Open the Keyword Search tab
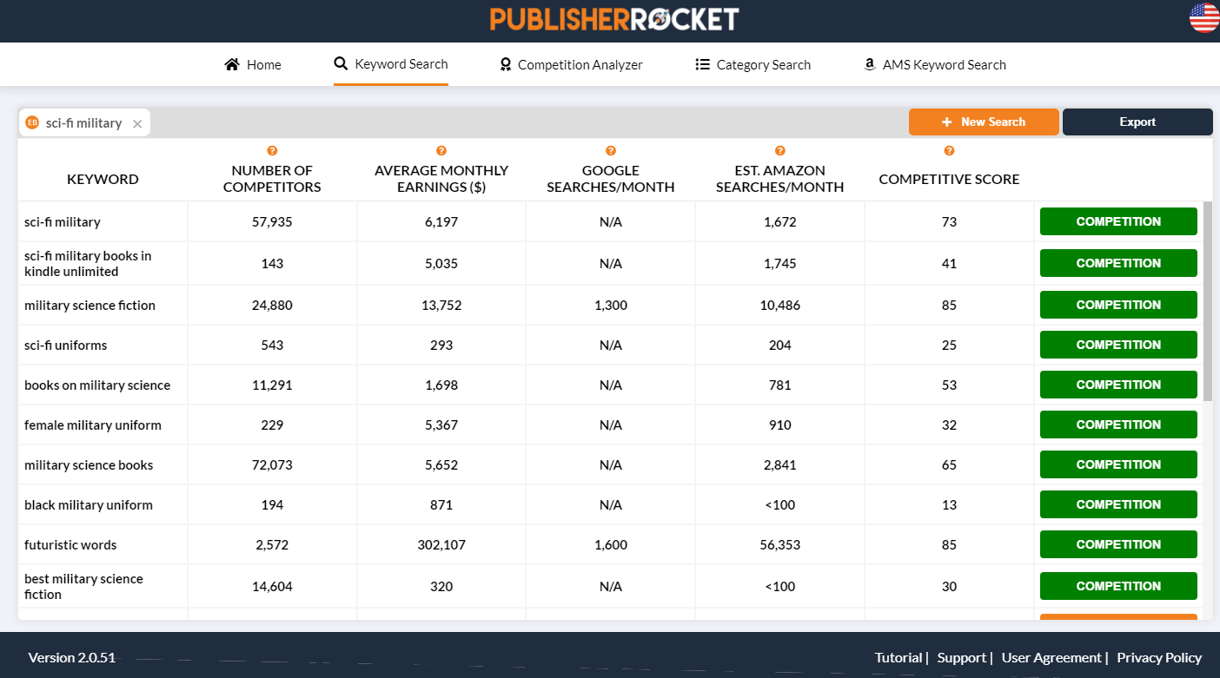The image size is (1220, 678). [x=391, y=64]
